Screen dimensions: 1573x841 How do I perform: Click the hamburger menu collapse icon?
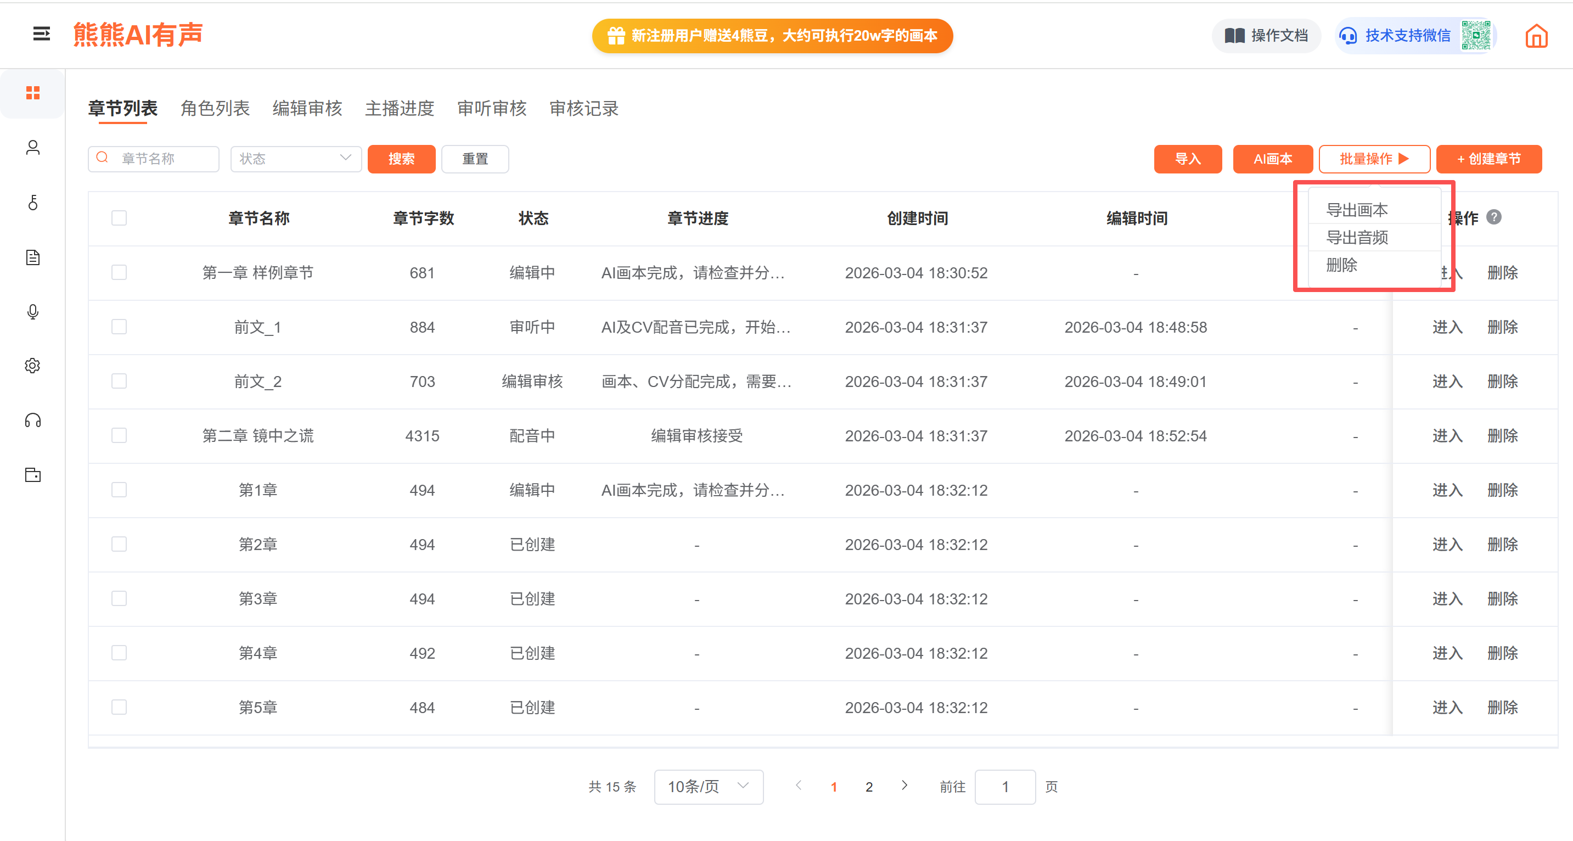coord(41,34)
